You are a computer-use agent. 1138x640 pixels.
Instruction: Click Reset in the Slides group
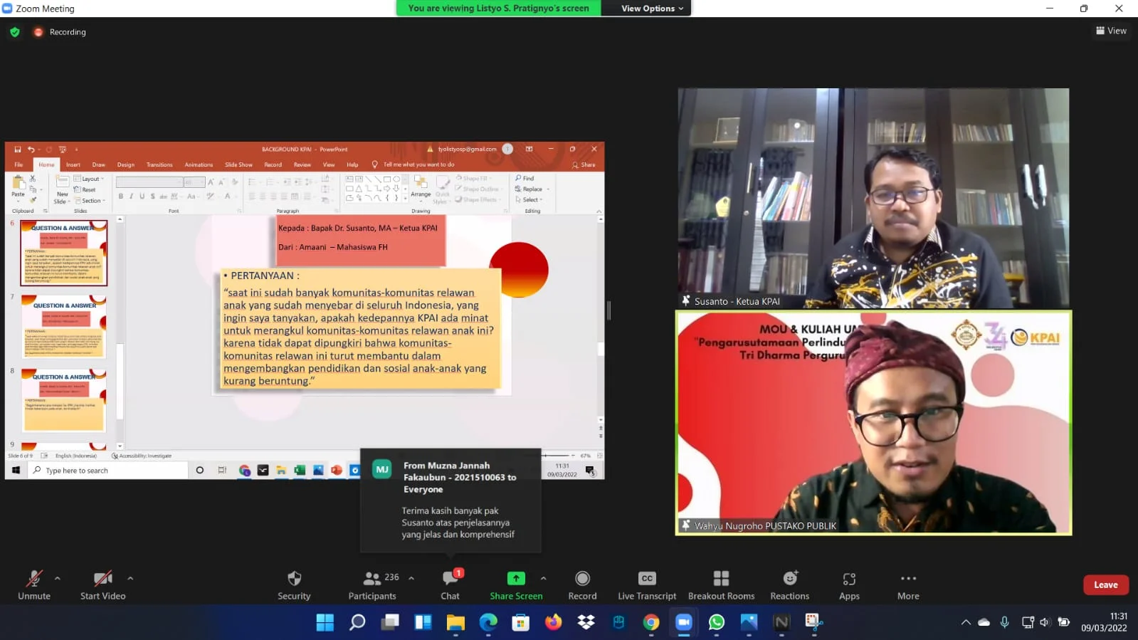coord(85,189)
